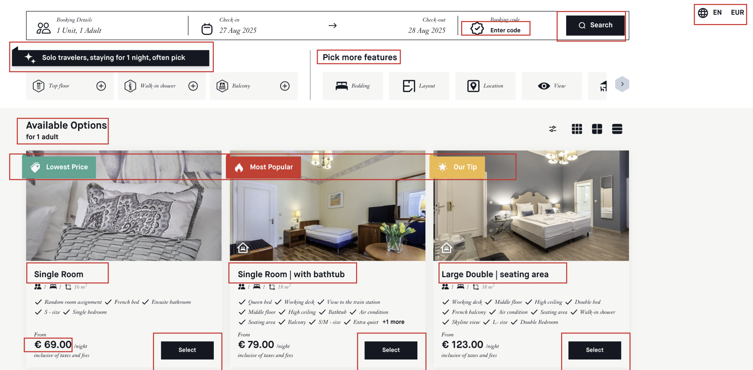The height and width of the screenshot is (370, 753).
Task: Open the filter sliders icon
Action: coord(553,129)
